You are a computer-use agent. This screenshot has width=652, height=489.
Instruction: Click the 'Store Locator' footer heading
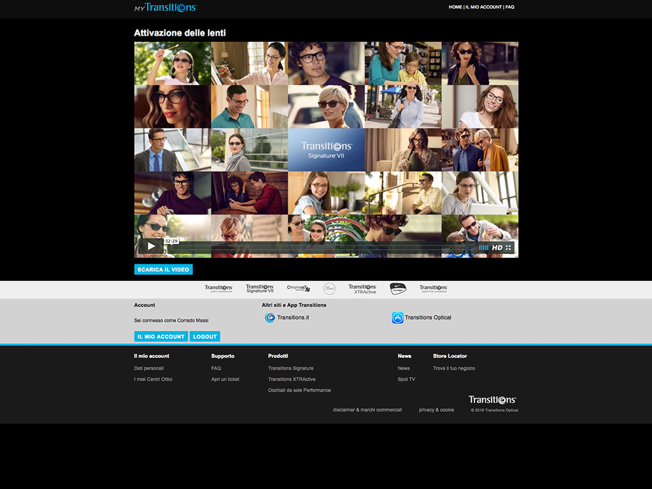pos(450,356)
